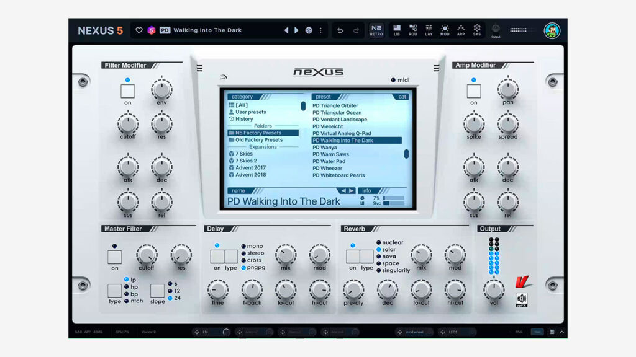
Task: Click the Master Filter type button
Action: (x=114, y=291)
